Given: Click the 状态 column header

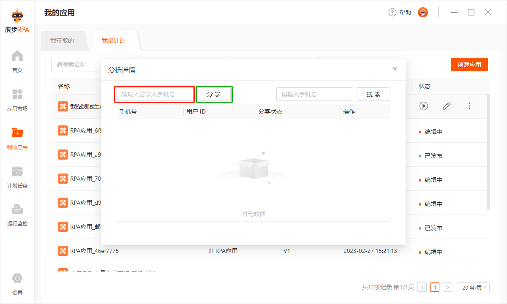Looking at the screenshot, I should tap(425, 86).
